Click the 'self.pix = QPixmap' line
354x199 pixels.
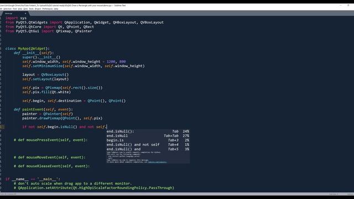(x=63, y=88)
